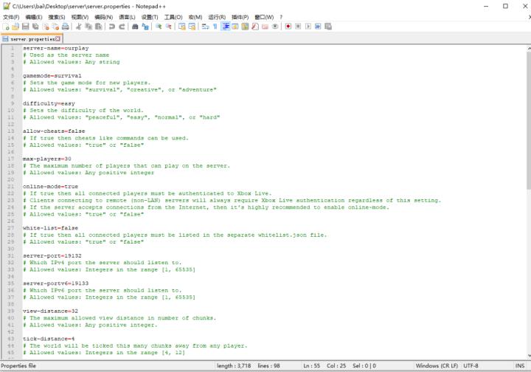The image size is (531, 372).
Task: Click the Zoom In toolbar icon
Action: [159, 27]
